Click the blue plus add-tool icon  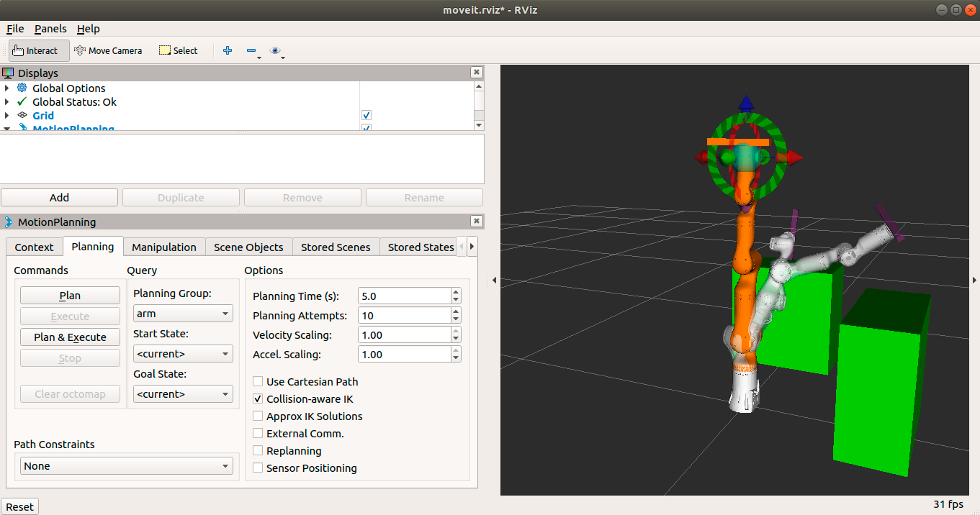point(228,50)
